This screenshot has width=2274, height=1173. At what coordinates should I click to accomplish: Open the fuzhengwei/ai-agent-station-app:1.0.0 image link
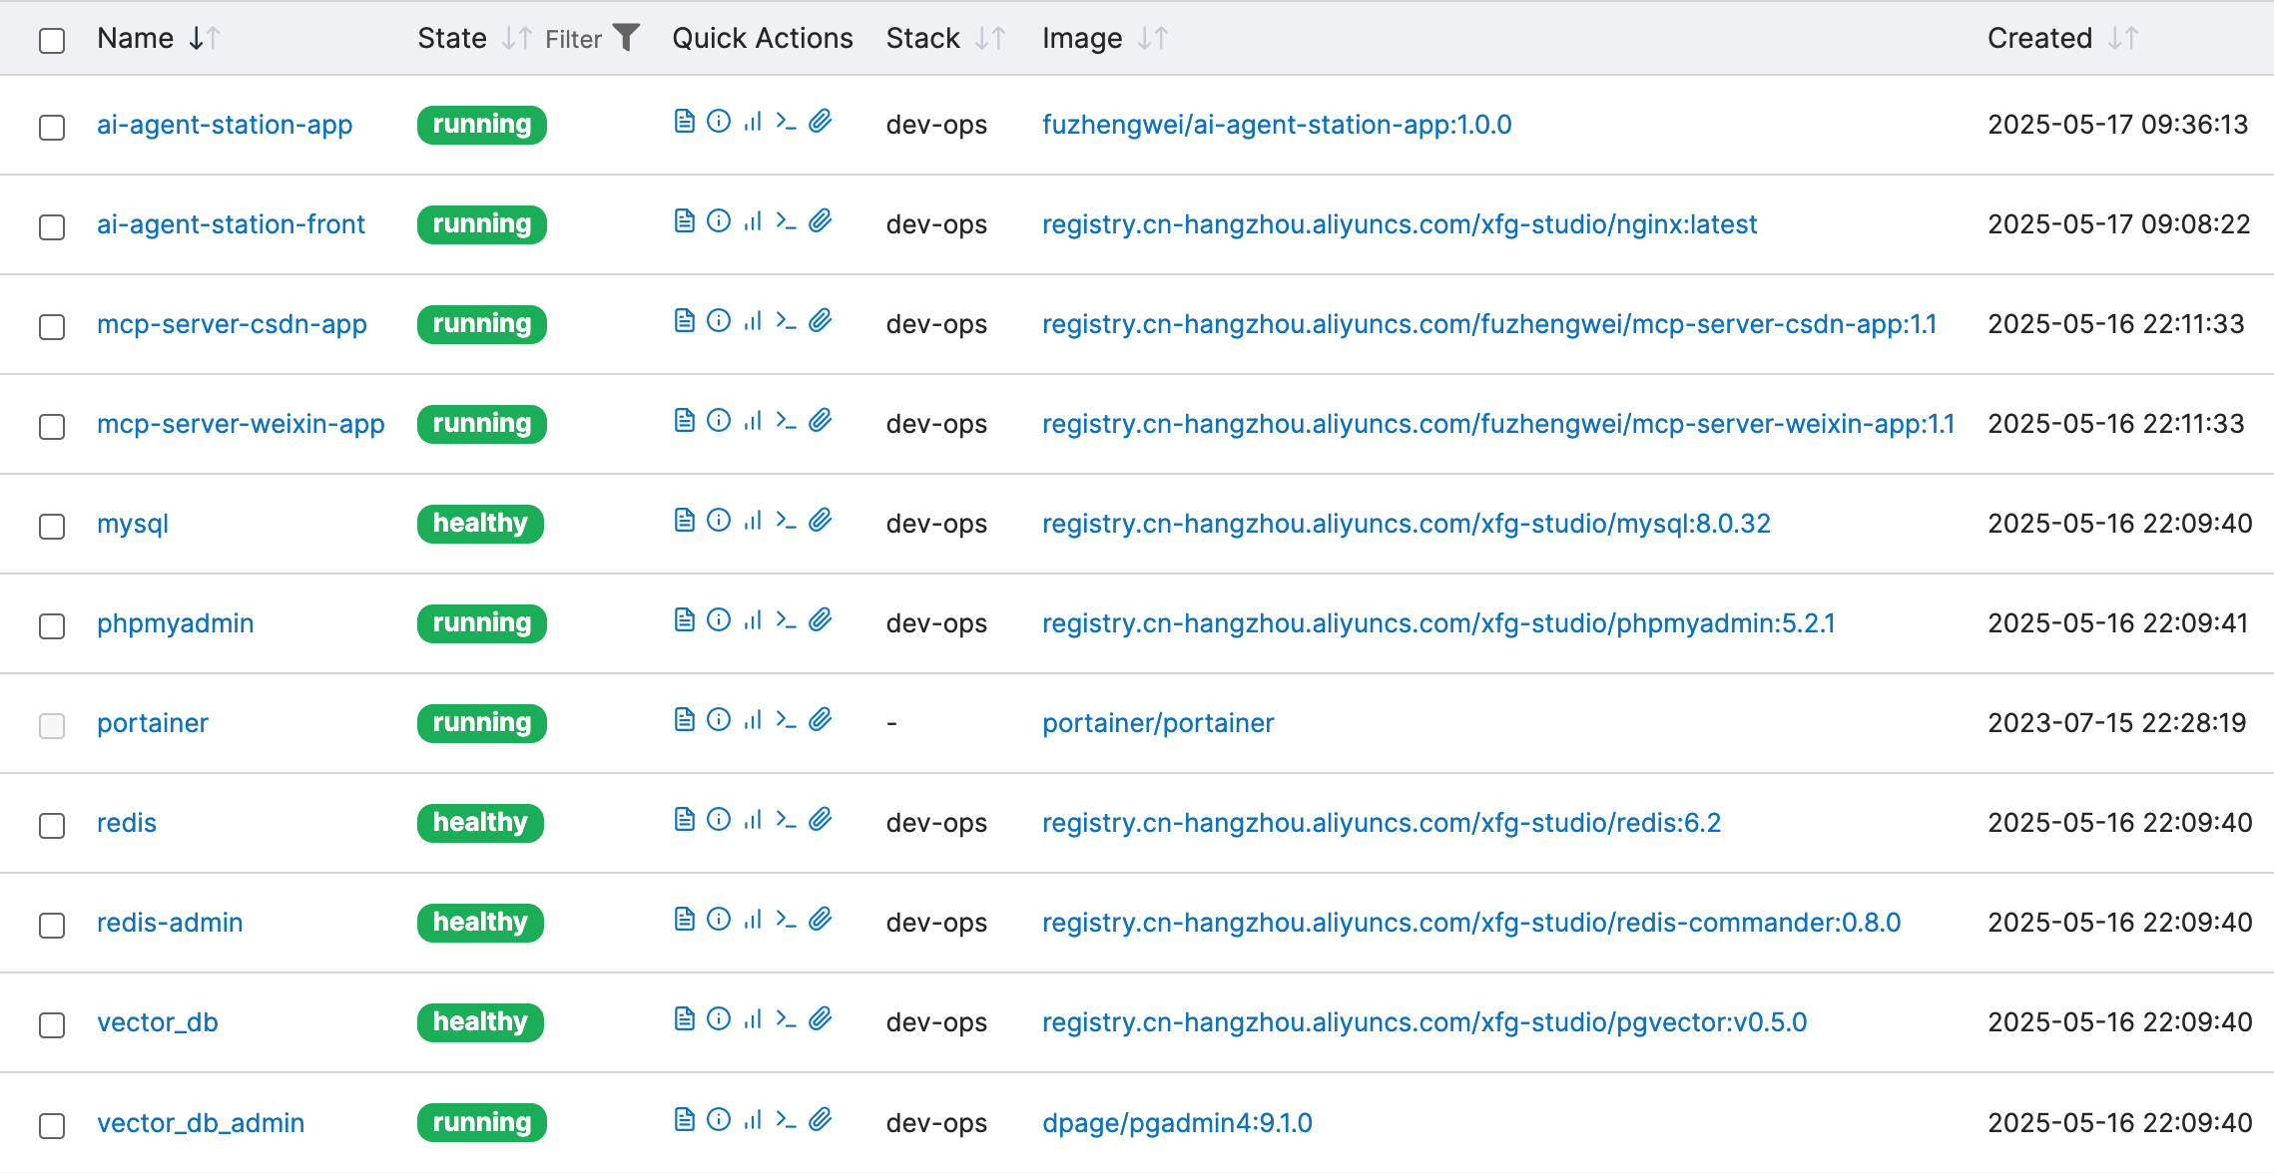coord(1277,125)
